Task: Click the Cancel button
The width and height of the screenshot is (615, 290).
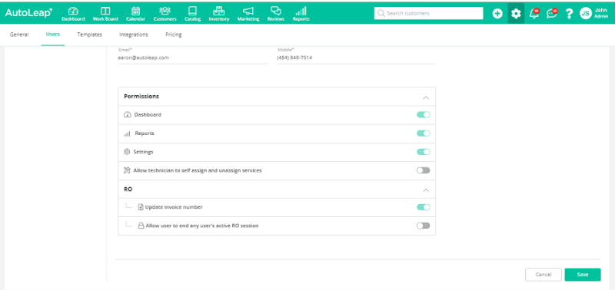Action: pos(544,275)
